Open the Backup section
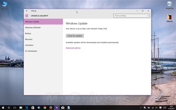Image resolution: width=176 pixels, height=110 pixels. pos(43,33)
